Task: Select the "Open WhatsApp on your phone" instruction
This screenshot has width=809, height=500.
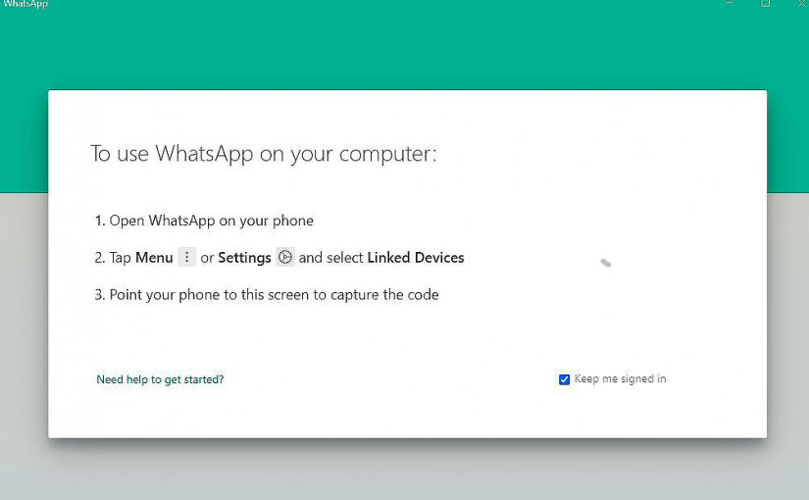Action: click(211, 221)
